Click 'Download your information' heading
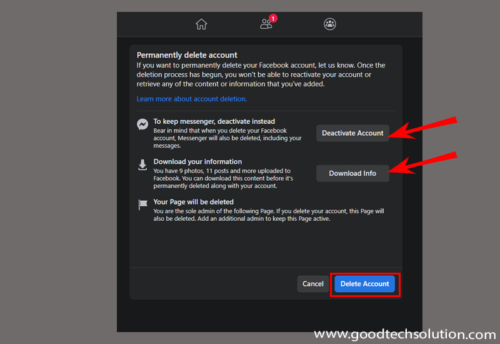The image size is (500, 344). (x=197, y=161)
